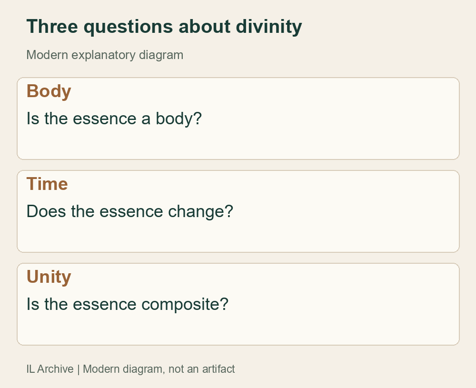476x388 pixels.
Task: Click the word 'divinity' in the title
Action: [x=269, y=27]
